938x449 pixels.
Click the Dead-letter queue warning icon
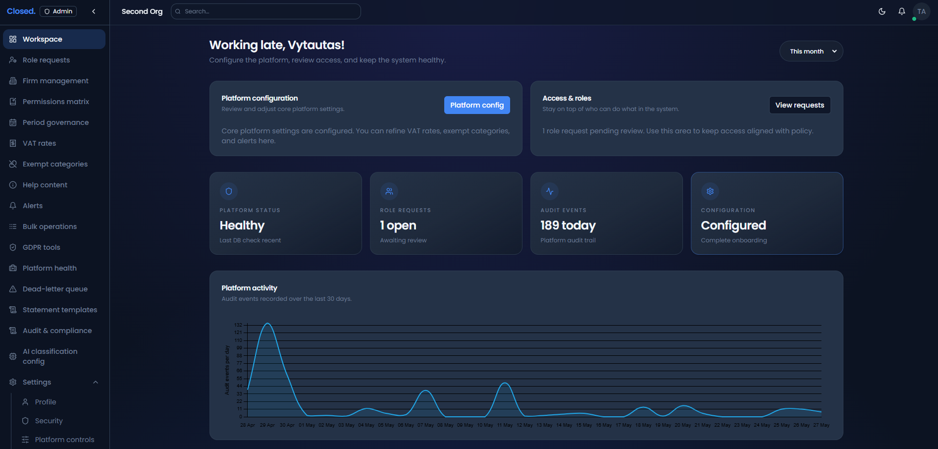coord(13,289)
